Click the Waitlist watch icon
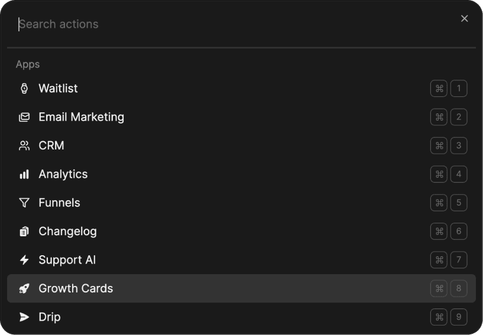 [24, 89]
